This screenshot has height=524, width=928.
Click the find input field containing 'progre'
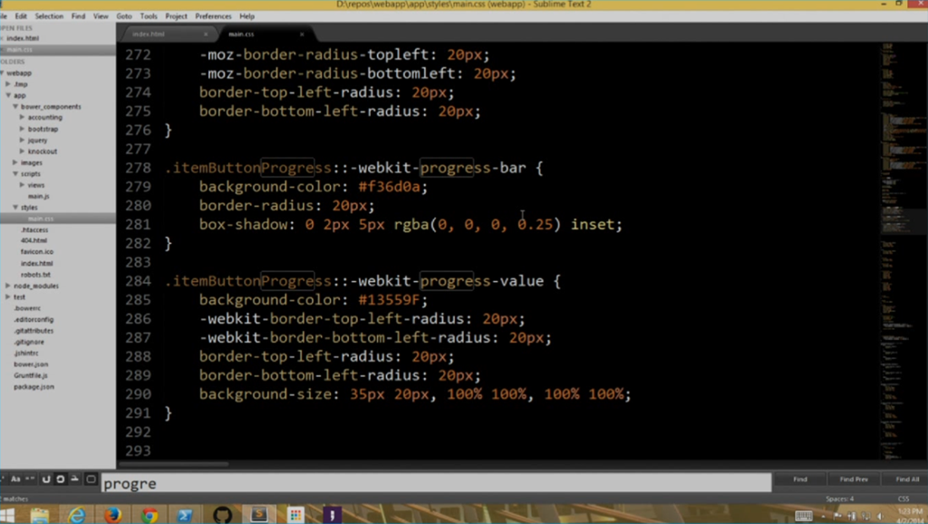point(436,483)
